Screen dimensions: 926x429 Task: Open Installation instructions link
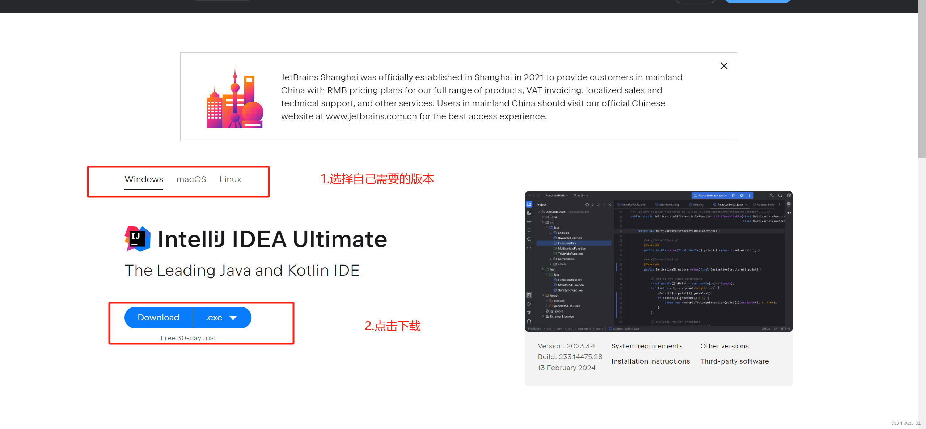click(651, 361)
